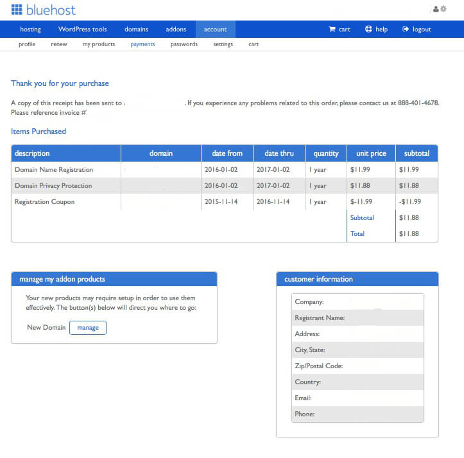Open the profile sub-navigation link
This screenshot has height=458, width=464.
(27, 44)
